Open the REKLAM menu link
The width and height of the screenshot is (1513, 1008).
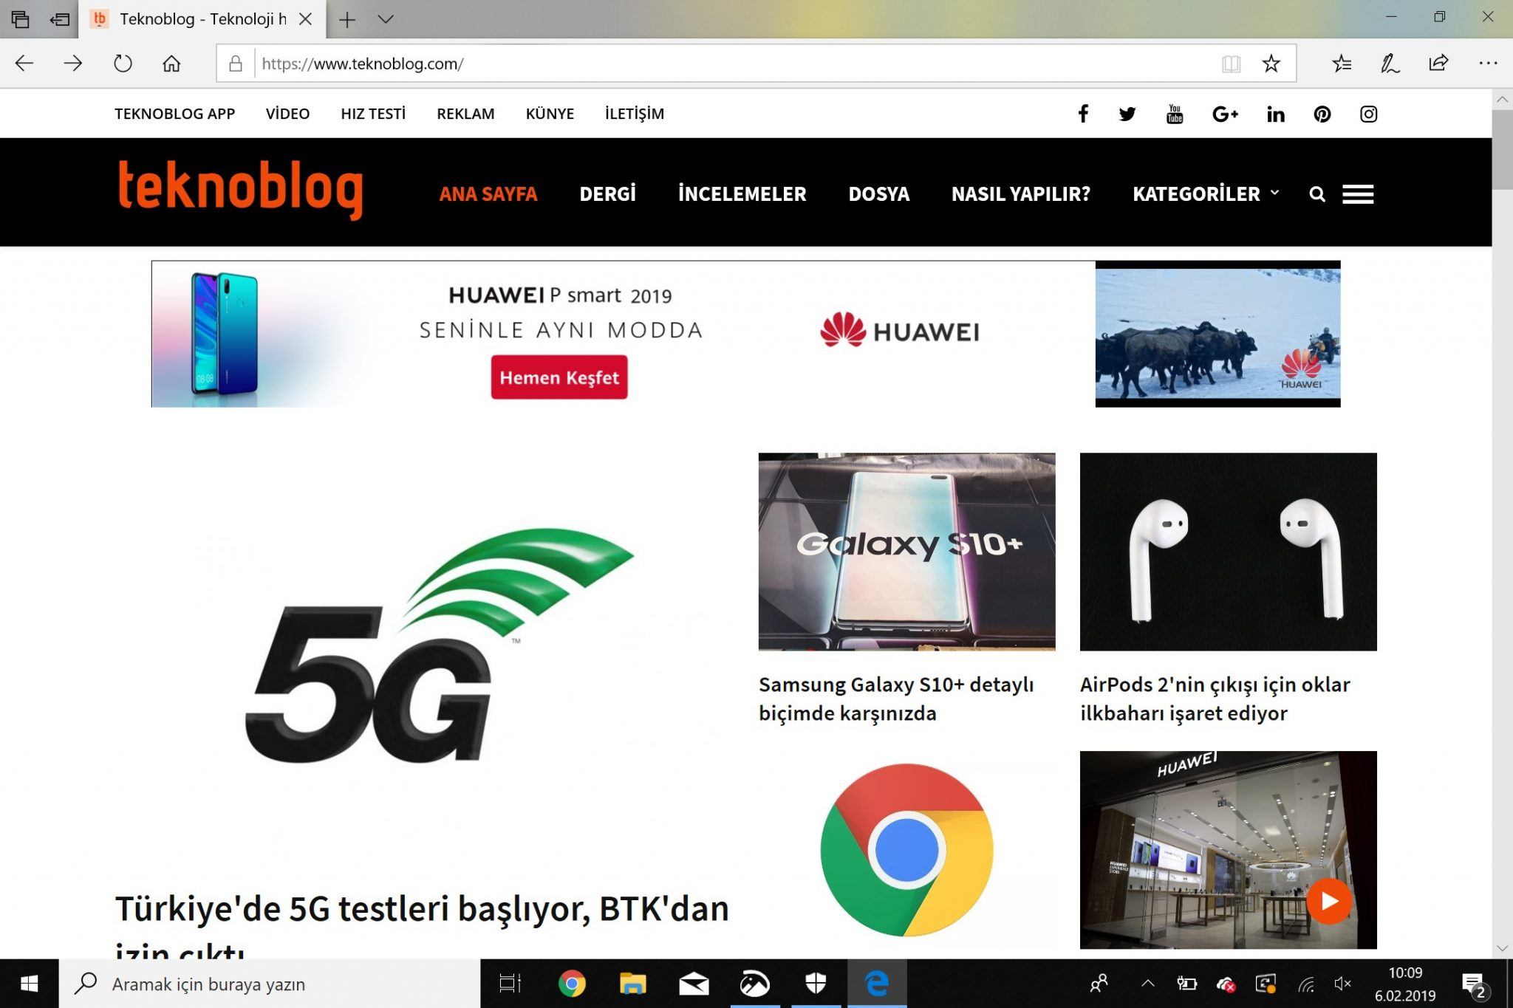(x=465, y=114)
